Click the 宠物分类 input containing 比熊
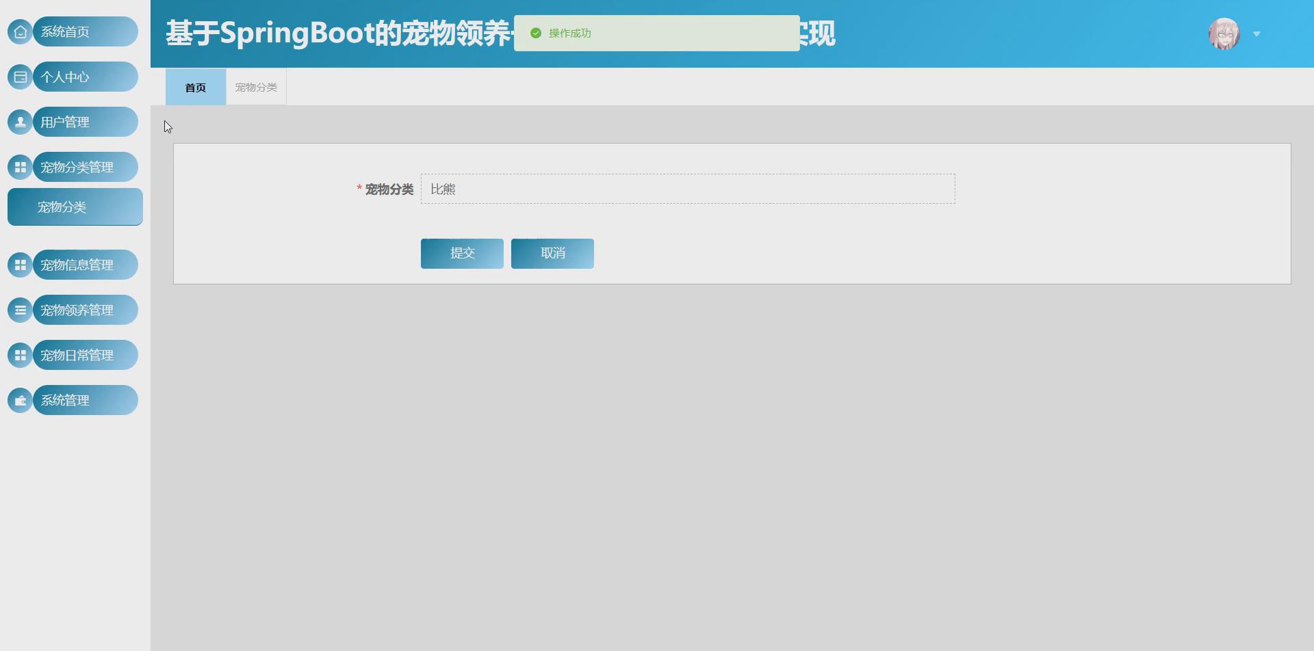The image size is (1314, 651). click(x=688, y=189)
